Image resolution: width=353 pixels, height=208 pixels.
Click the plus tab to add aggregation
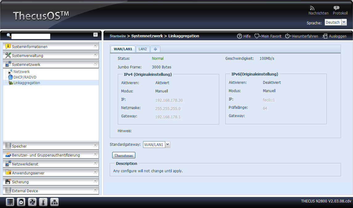click(x=155, y=49)
